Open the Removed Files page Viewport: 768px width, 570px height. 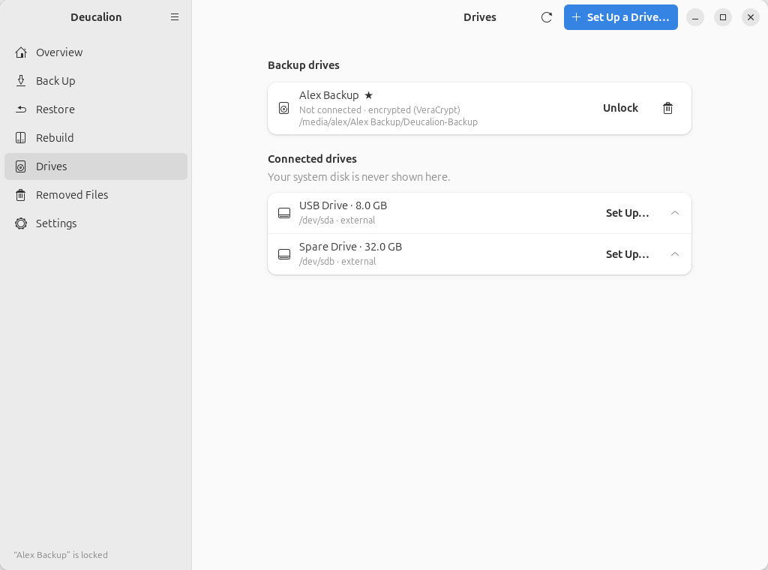pos(96,195)
